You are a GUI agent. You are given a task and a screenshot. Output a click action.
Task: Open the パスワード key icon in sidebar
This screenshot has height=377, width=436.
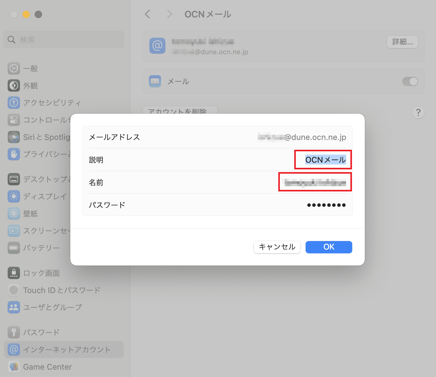pyautogui.click(x=14, y=332)
